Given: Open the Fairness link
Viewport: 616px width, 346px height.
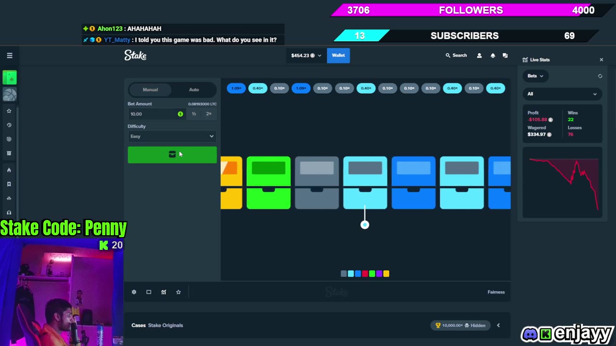Looking at the screenshot, I should pyautogui.click(x=496, y=292).
